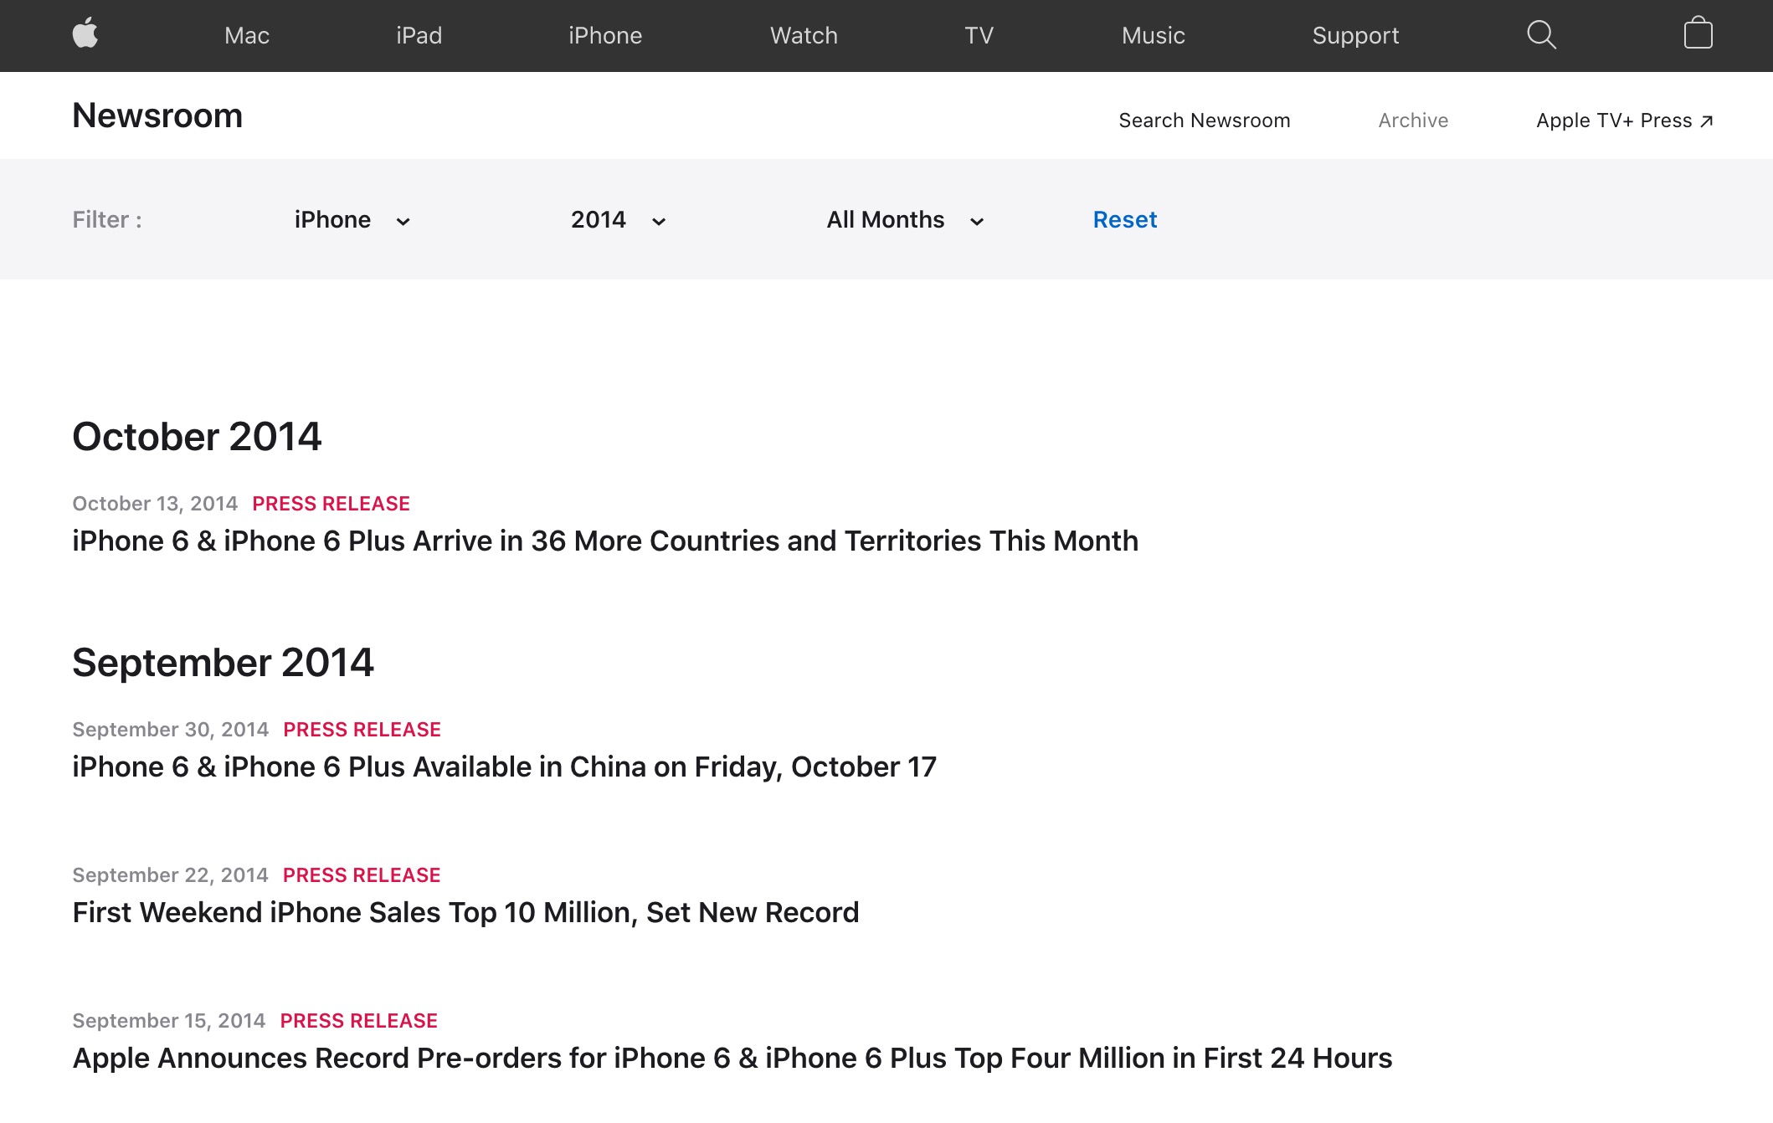Viewport: 1773px width, 1123px height.
Task: Open the 36 More Countries press release
Action: click(604, 541)
